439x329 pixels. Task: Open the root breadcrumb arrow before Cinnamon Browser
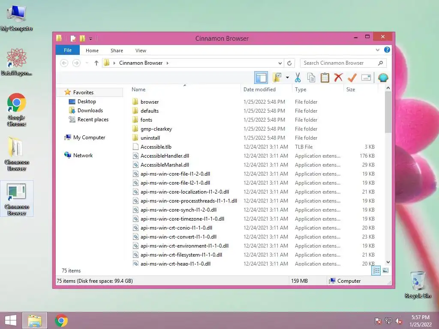pos(114,63)
